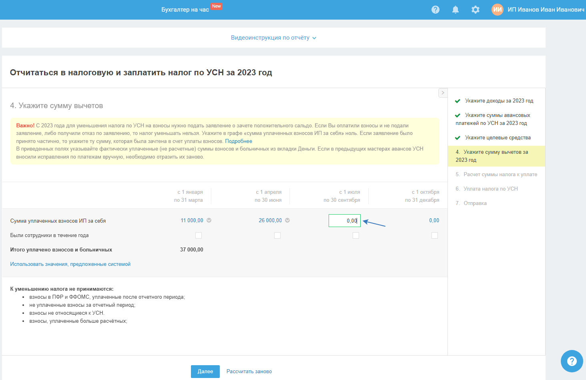Go to step Укажите суммы авансовых платежей
The height and width of the screenshot is (380, 586).
[493, 119]
